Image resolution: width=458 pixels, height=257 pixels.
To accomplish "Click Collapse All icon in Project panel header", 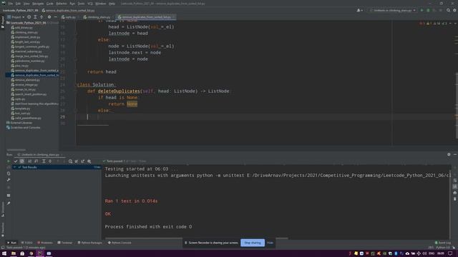I will click(x=42, y=17).
